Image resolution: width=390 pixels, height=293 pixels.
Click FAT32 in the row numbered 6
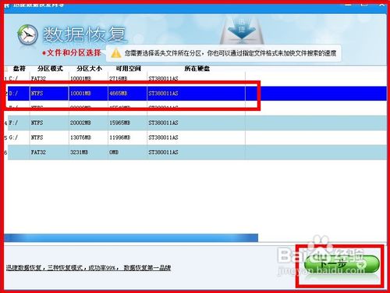click(38, 152)
